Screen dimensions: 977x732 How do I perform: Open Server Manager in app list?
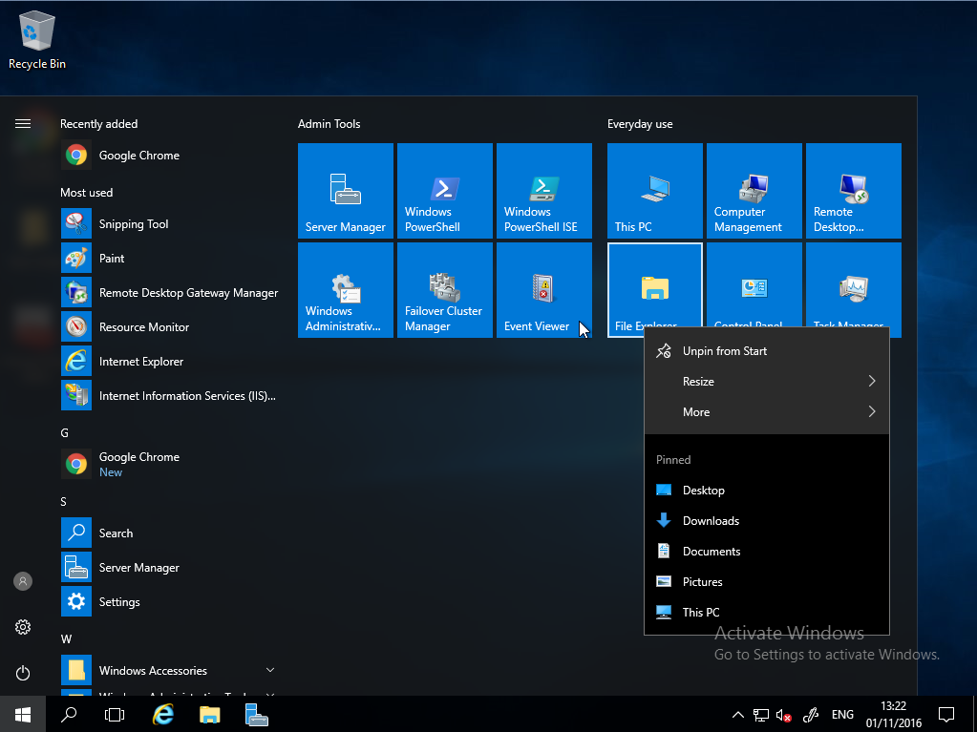pyautogui.click(x=168, y=567)
